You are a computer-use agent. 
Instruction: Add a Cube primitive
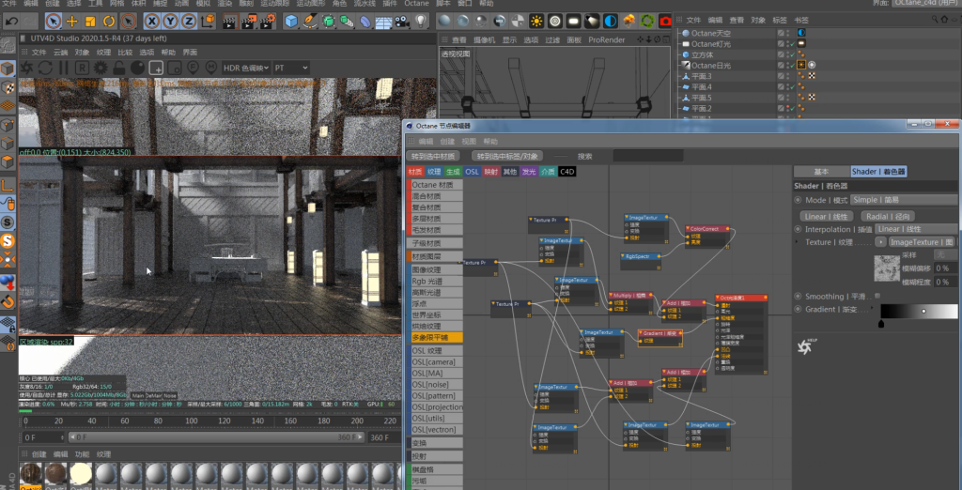[291, 23]
